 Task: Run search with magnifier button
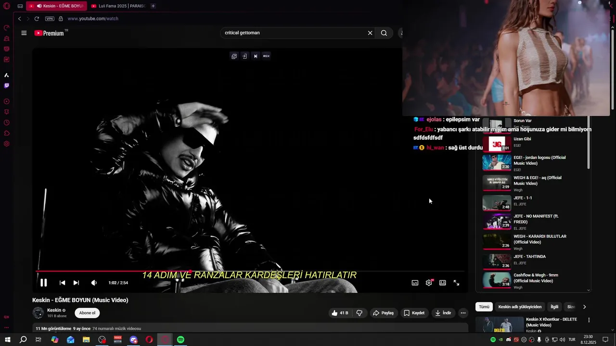click(384, 33)
